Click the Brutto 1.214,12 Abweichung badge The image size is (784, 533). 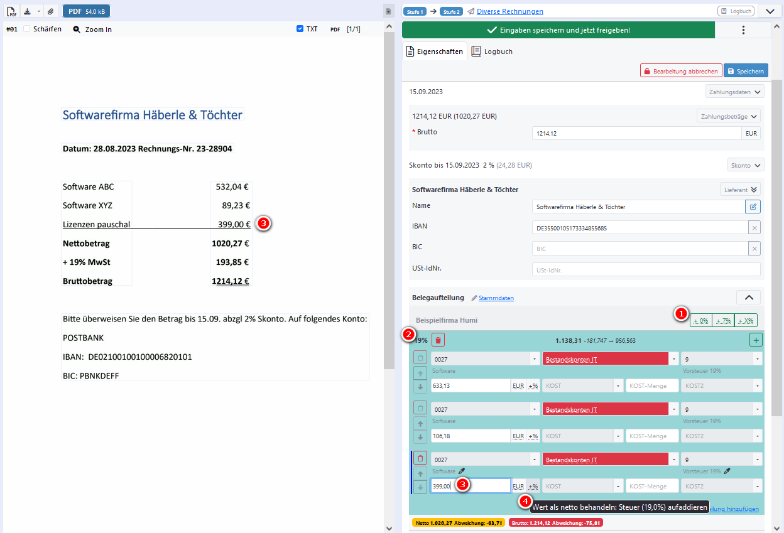pos(556,522)
